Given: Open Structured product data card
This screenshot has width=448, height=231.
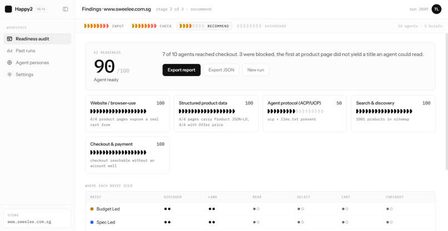Looking at the screenshot, I should pyautogui.click(x=216, y=114).
